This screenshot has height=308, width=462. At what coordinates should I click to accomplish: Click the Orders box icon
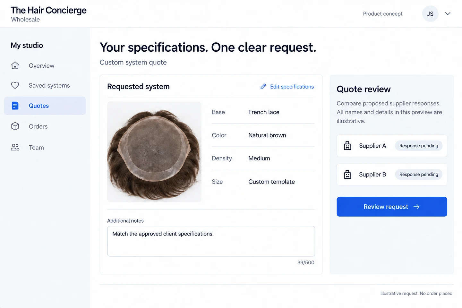point(15,126)
